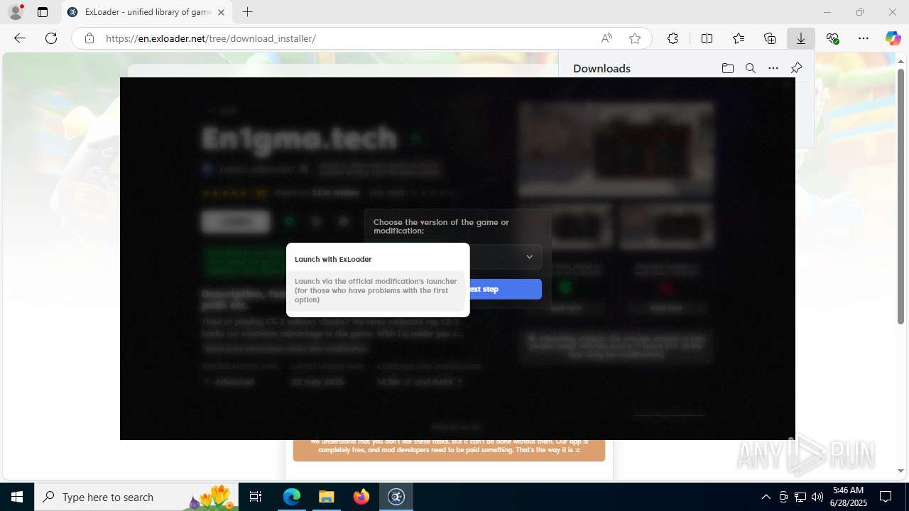
Task: Click the taskbar search box
Action: [x=136, y=497]
